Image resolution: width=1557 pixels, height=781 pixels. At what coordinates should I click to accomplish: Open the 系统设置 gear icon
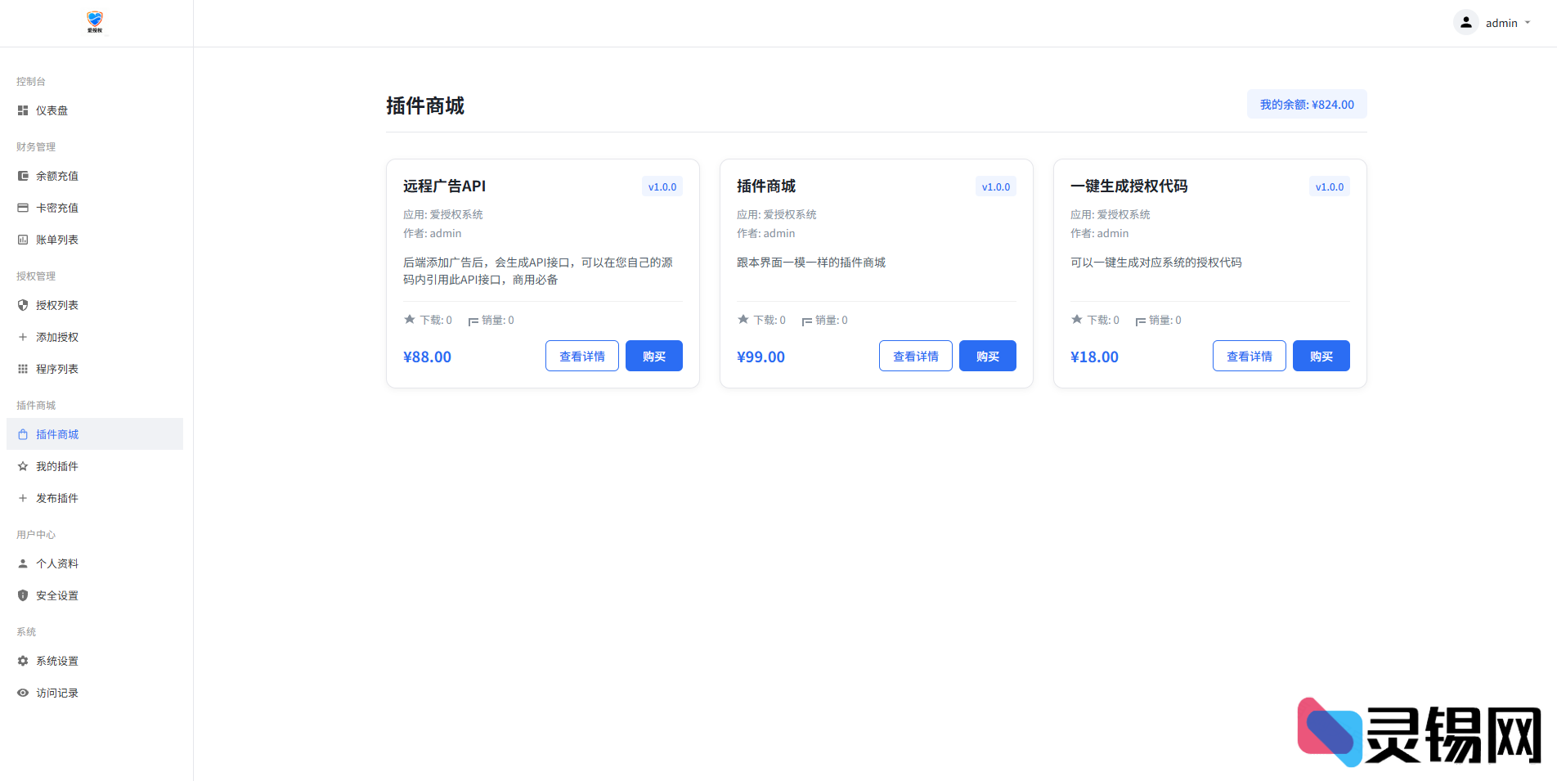pyautogui.click(x=22, y=660)
